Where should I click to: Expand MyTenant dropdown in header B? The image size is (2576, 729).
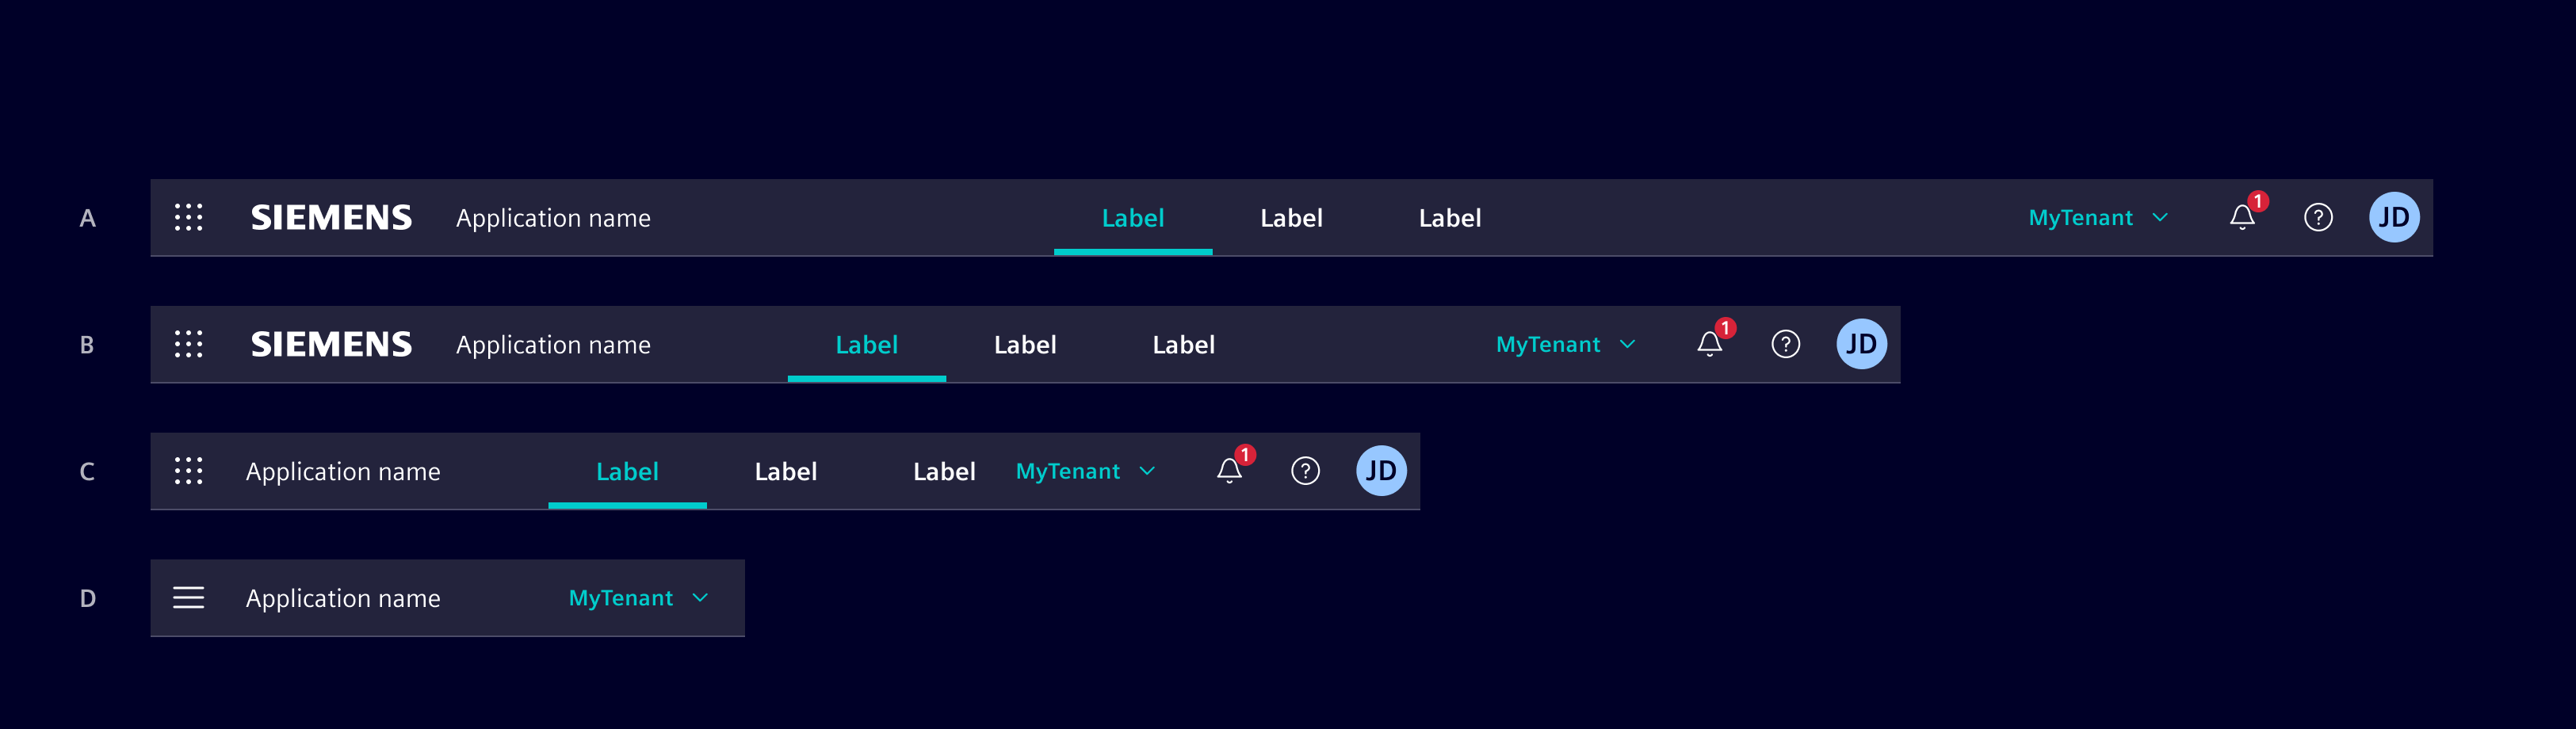point(1565,344)
